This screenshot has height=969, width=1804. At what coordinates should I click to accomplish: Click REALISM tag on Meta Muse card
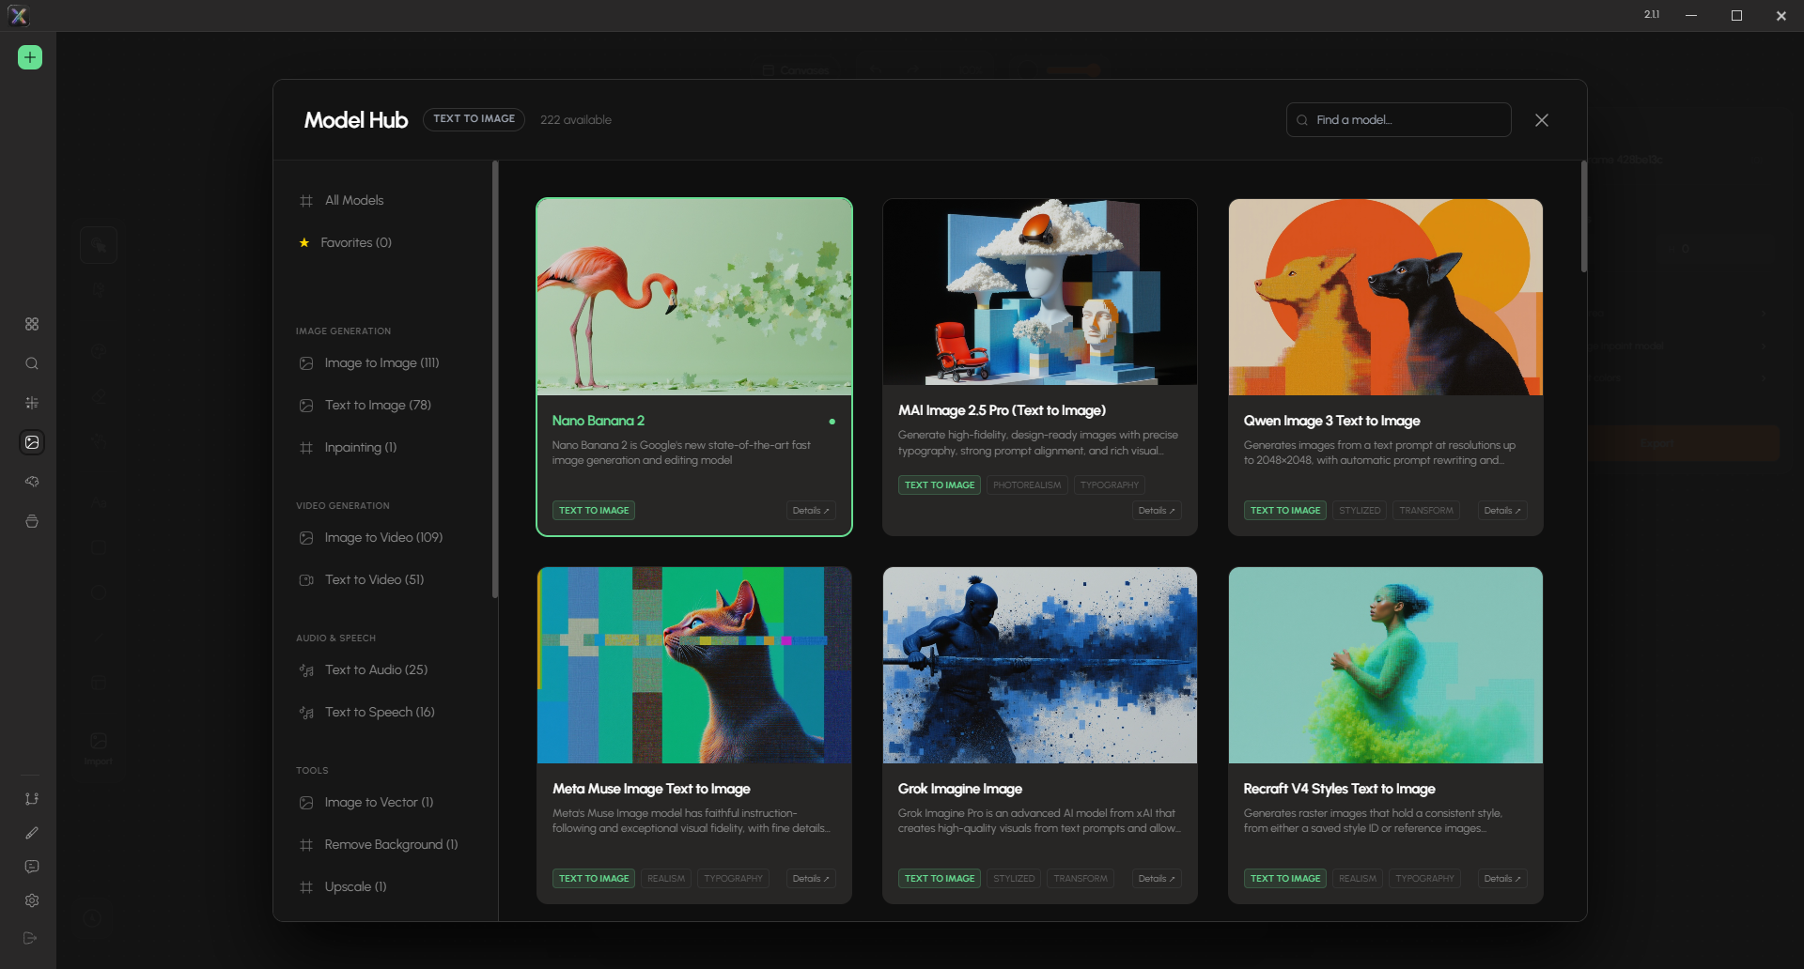click(666, 879)
